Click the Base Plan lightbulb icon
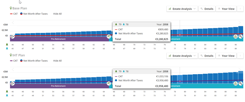The image size is (245, 102). [11, 8]
